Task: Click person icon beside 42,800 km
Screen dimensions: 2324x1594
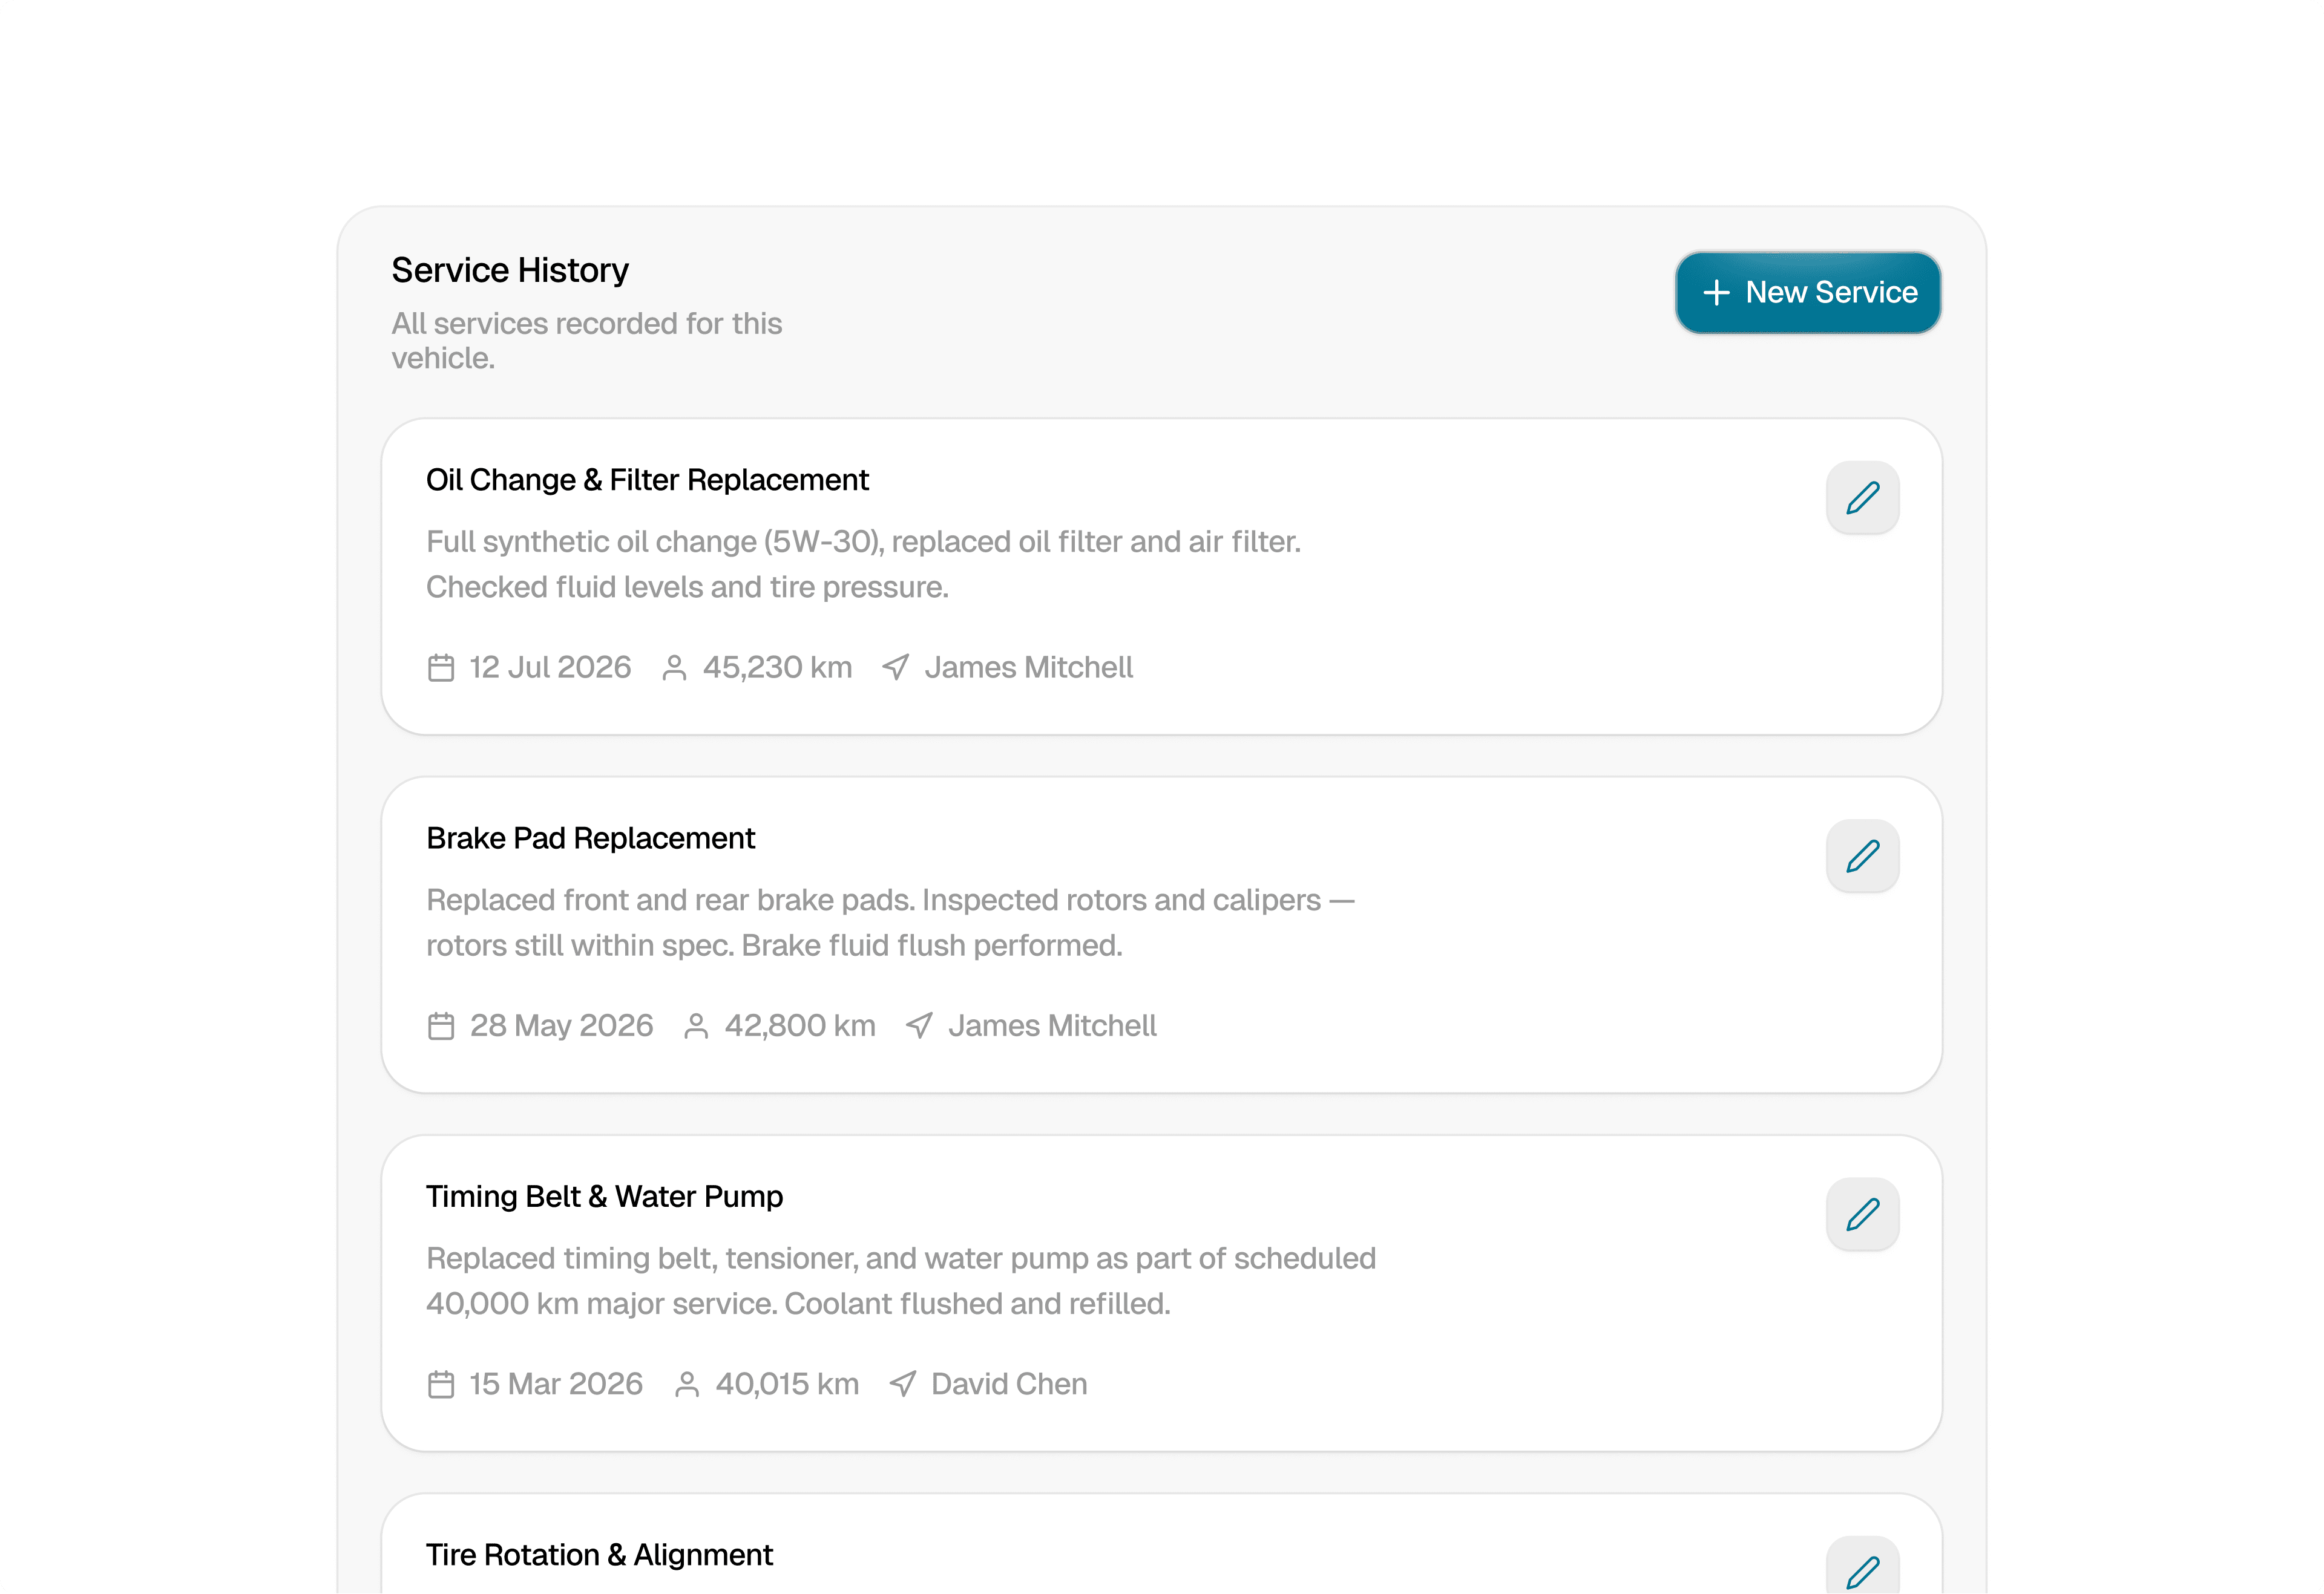Action: 696,1027
